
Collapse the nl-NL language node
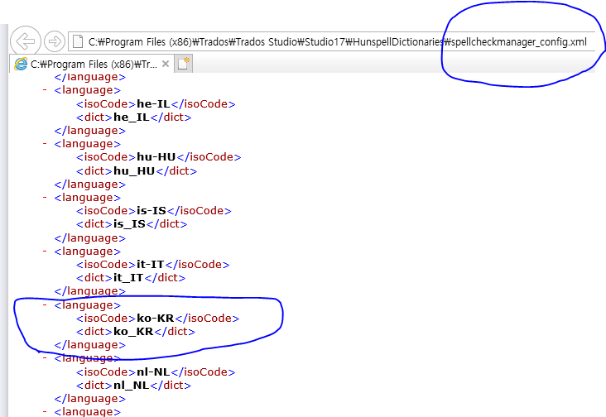(x=45, y=358)
